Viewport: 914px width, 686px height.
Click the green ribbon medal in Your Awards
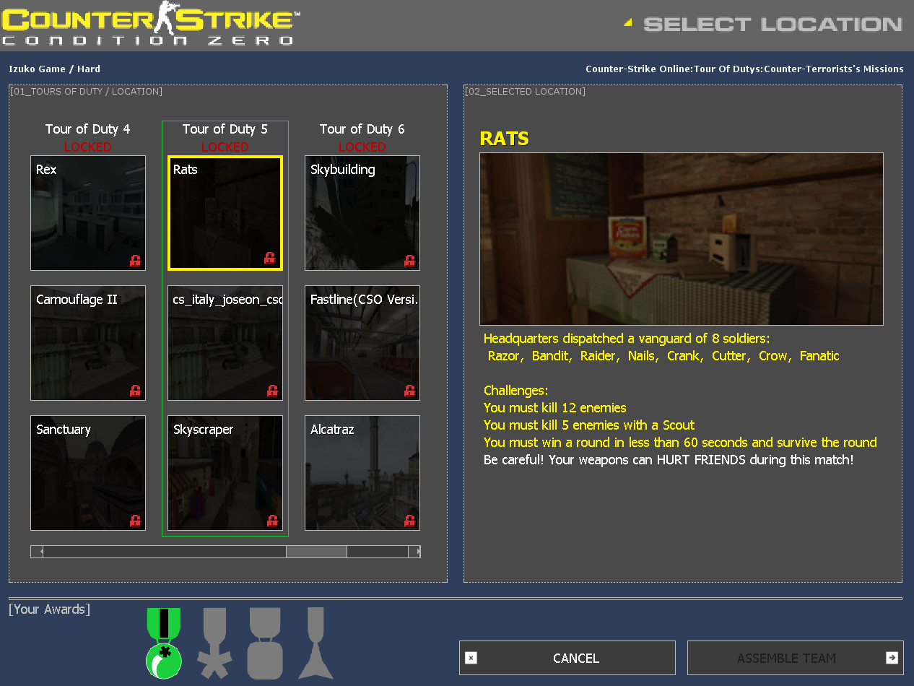click(163, 643)
